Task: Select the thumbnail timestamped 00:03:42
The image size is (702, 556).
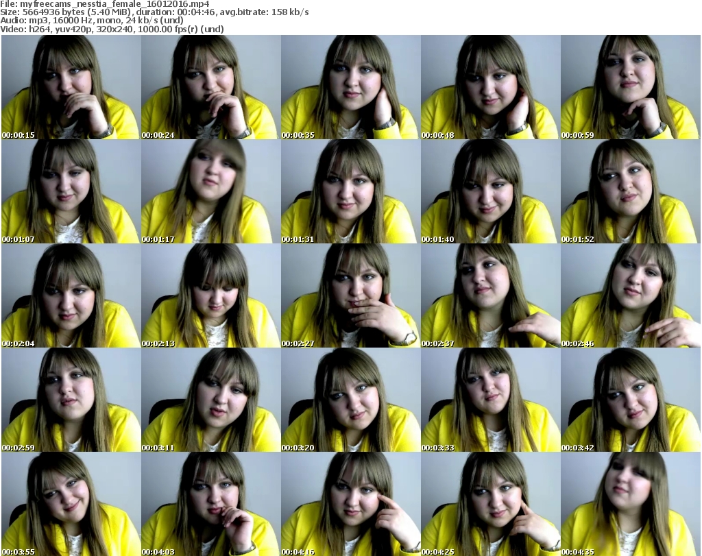Action: click(631, 400)
